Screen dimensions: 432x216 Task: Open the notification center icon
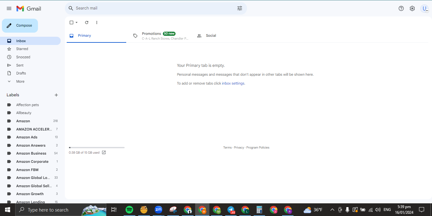[x=422, y=210]
